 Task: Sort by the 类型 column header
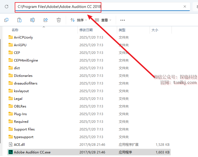coord(122,30)
